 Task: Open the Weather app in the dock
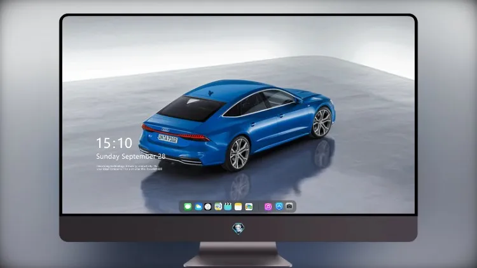pyautogui.click(x=198, y=206)
